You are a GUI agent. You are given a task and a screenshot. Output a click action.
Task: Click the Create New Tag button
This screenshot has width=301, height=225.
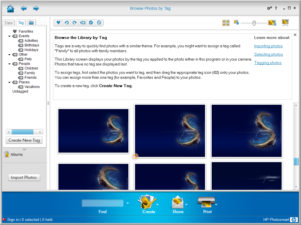[x=24, y=140]
